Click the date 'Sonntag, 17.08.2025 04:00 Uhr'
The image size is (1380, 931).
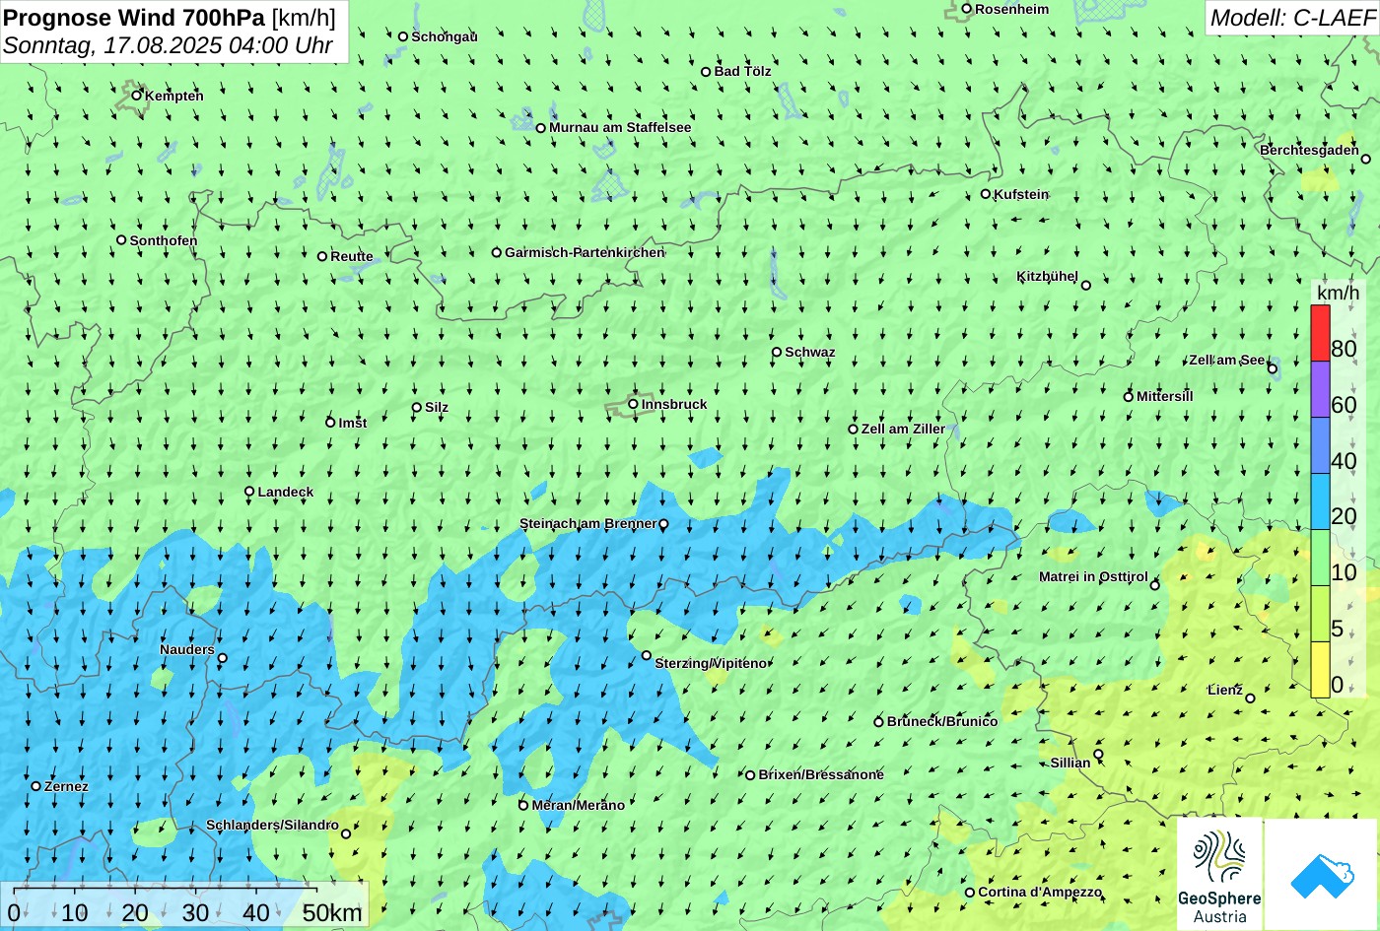pyautogui.click(x=168, y=45)
